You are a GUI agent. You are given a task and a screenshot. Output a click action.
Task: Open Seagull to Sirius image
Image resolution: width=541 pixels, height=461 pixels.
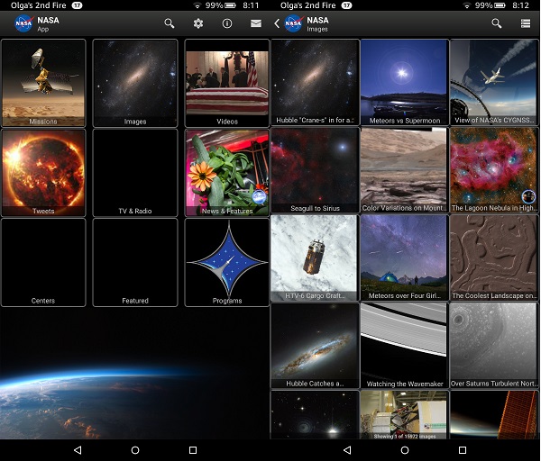tap(315, 170)
